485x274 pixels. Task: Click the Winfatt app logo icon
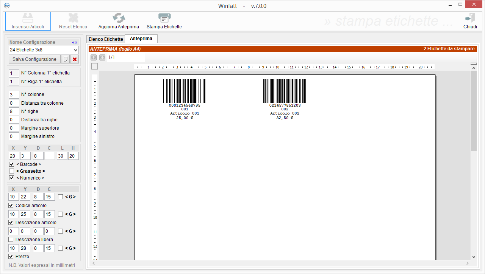coord(6,6)
